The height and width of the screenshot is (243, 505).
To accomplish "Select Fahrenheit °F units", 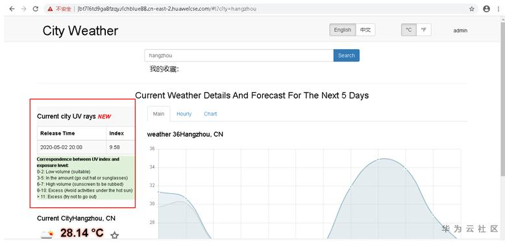I will pyautogui.click(x=424, y=30).
